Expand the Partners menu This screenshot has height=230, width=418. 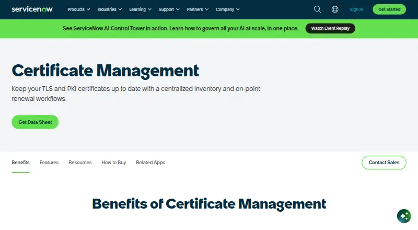[x=198, y=9]
